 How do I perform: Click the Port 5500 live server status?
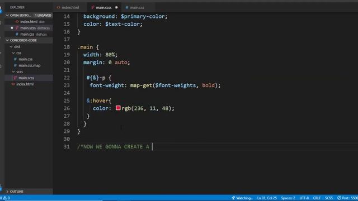[347, 198]
